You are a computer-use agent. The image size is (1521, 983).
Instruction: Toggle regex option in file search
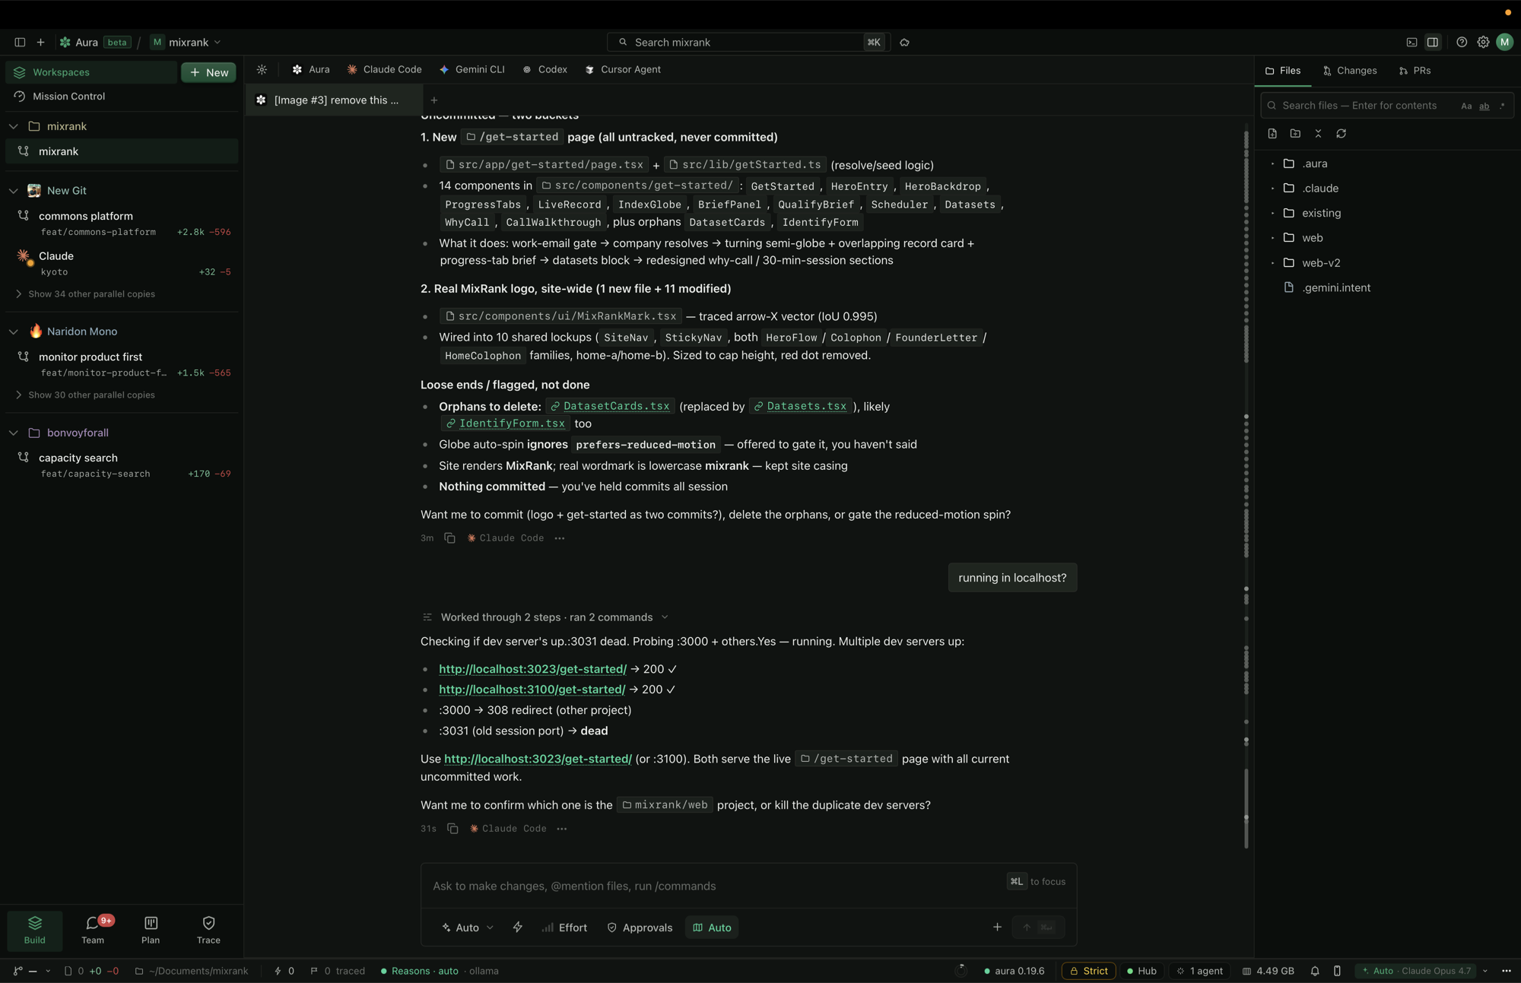[1502, 106]
